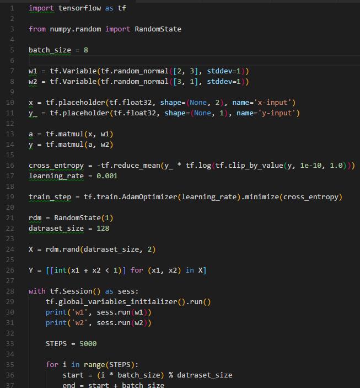Click 'tf.global_variables_initializer' on line 29
This screenshot has height=388, width=360.
(111, 302)
